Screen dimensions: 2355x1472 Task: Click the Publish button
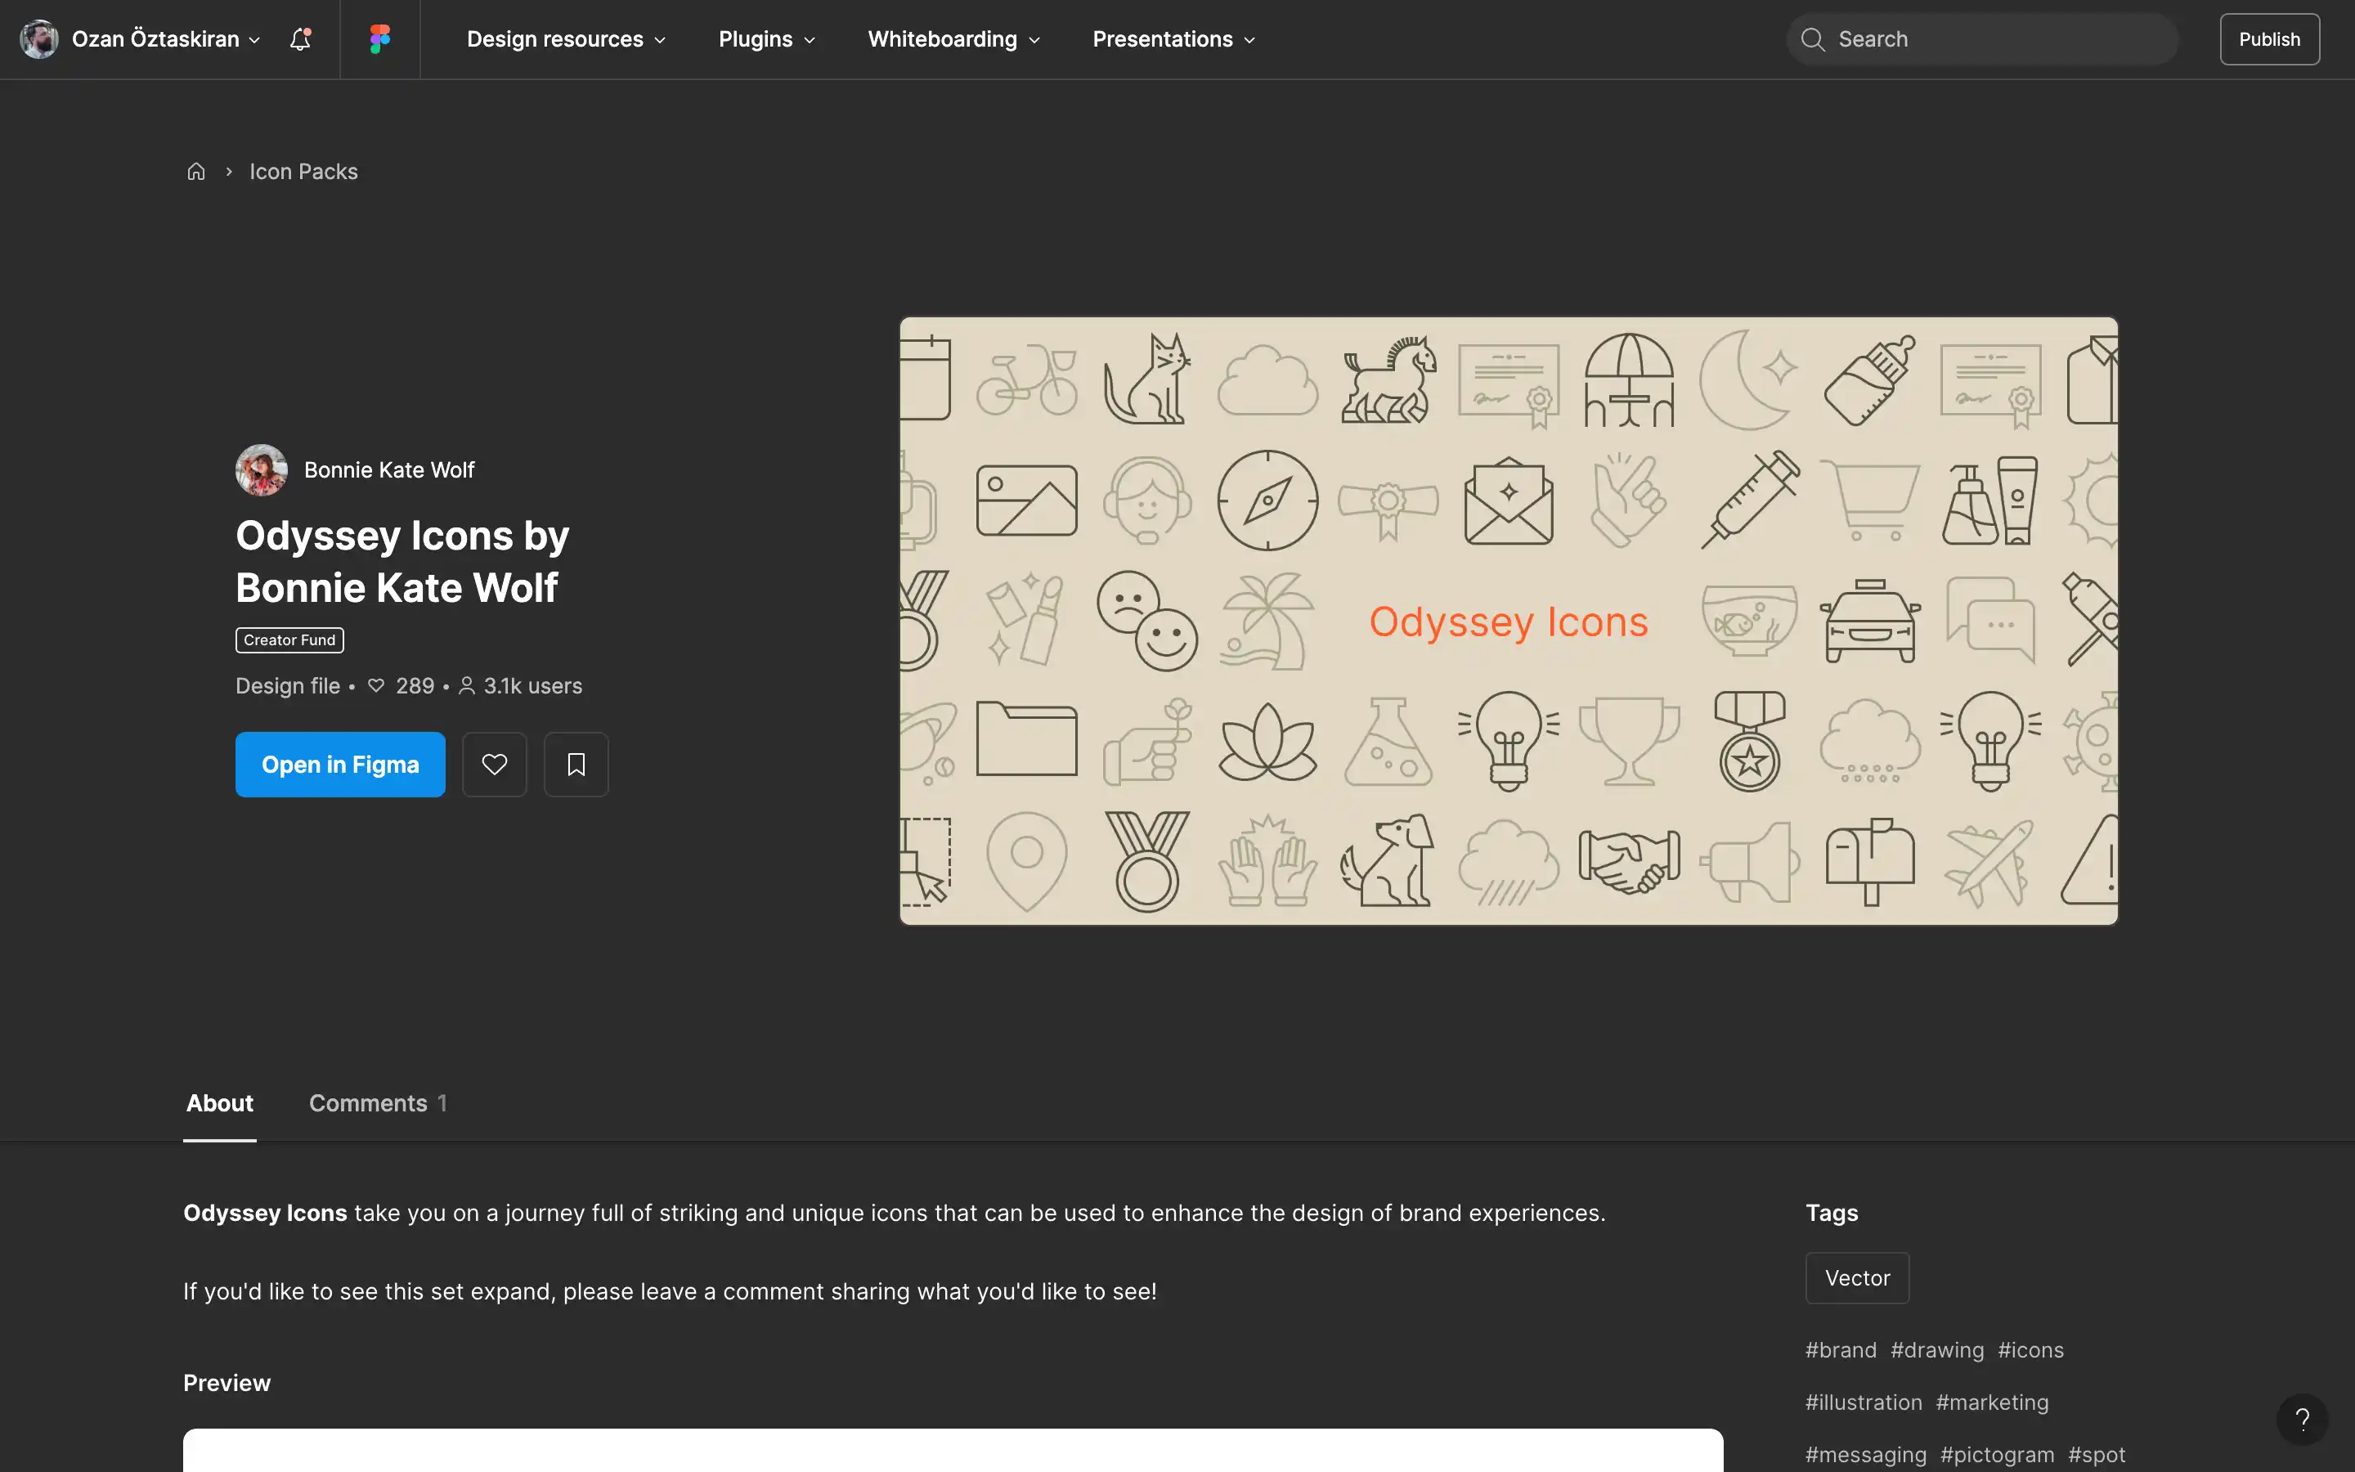(2269, 39)
